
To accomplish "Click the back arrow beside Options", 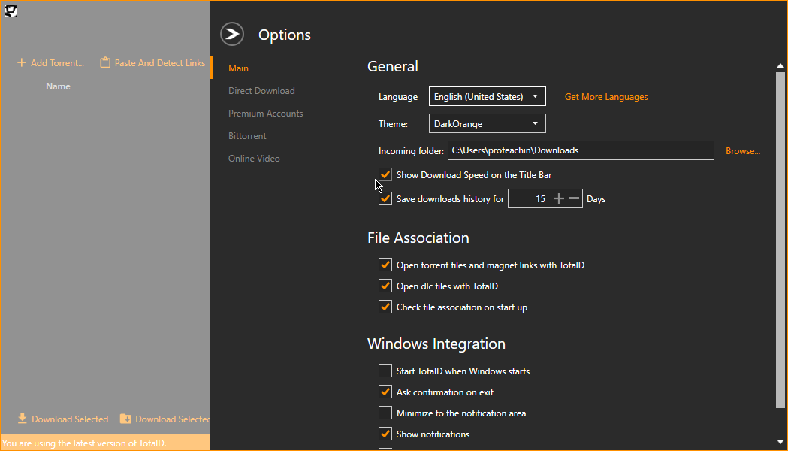I will pos(232,34).
